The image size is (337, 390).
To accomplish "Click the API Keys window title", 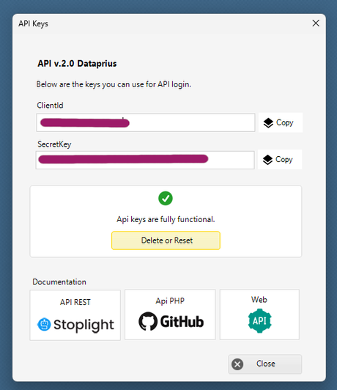I will point(33,23).
